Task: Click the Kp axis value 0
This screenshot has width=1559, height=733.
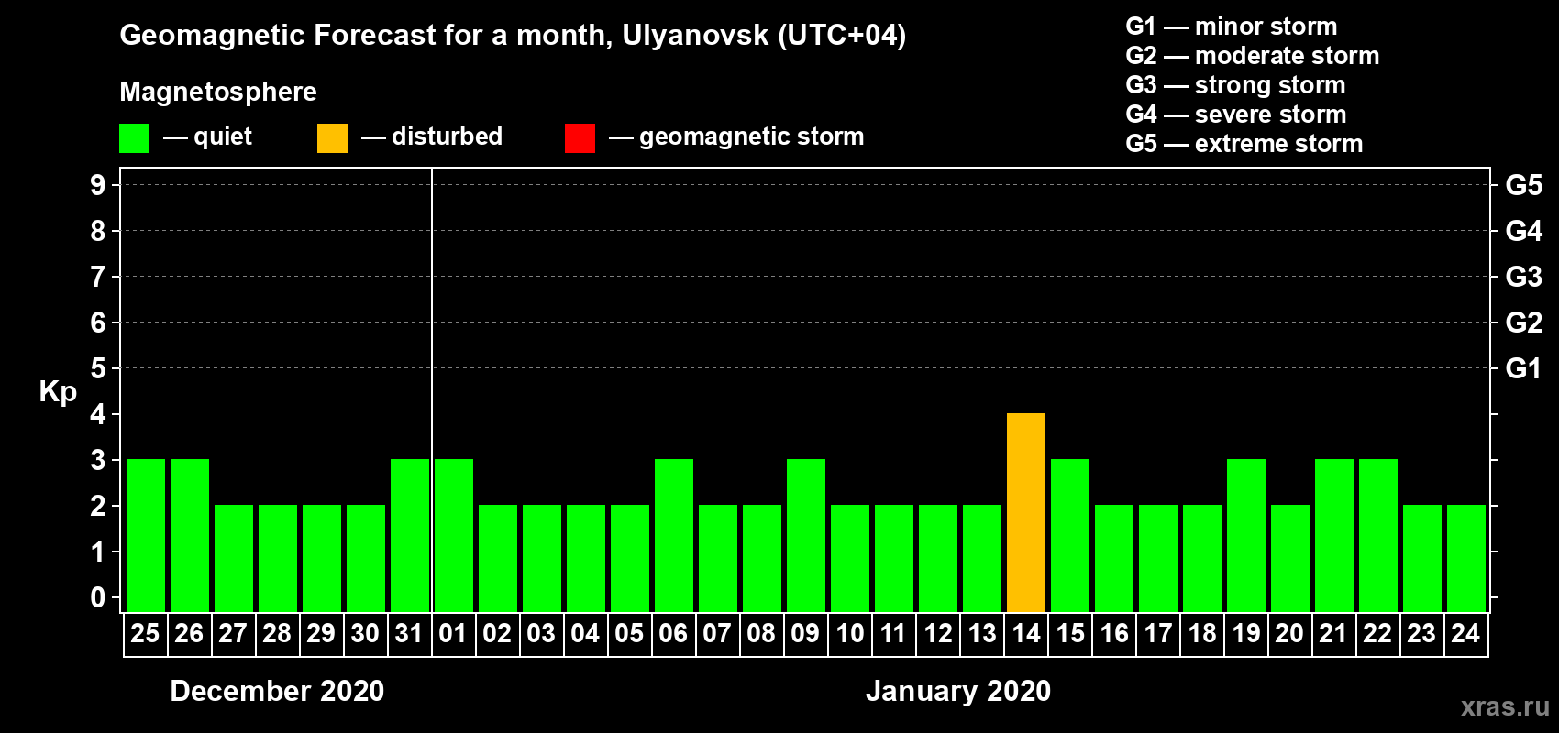Action: pos(97,597)
